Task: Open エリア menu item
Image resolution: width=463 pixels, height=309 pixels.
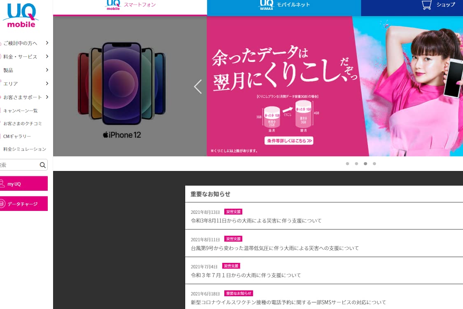Action: coord(25,84)
